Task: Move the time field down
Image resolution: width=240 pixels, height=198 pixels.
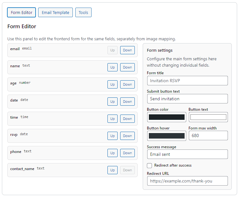Action: [x=127, y=119]
